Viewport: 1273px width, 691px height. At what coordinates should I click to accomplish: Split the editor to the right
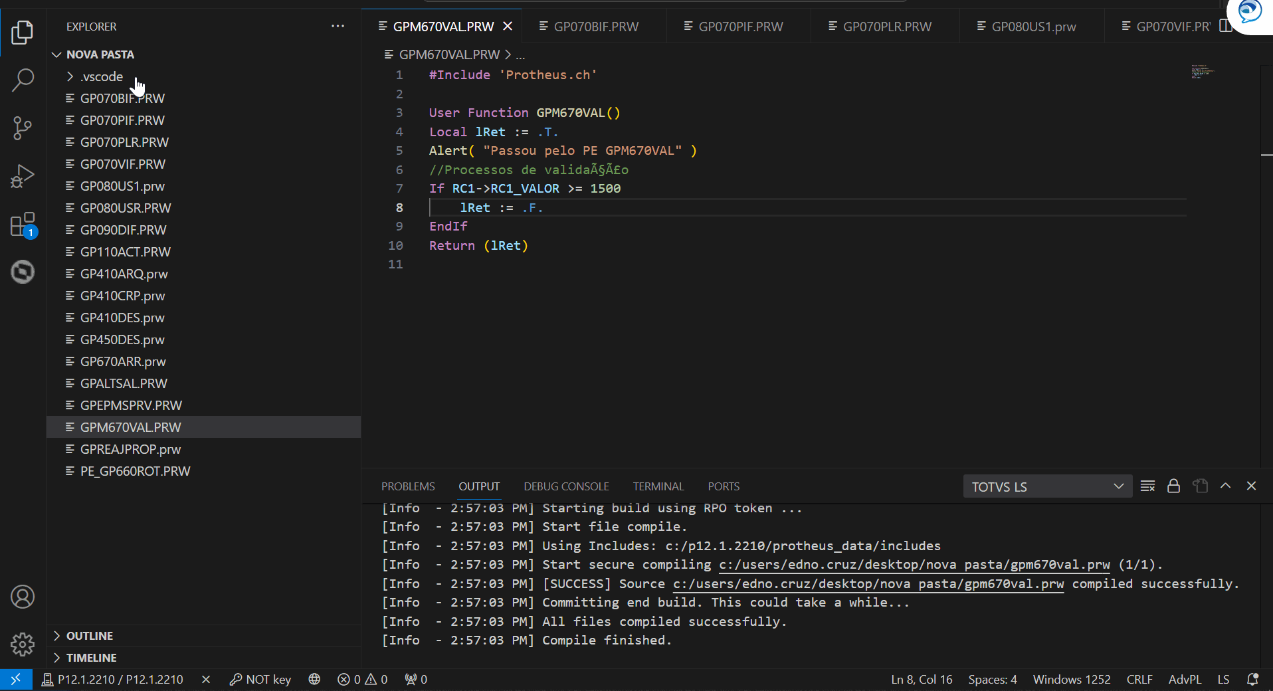coord(1225,26)
